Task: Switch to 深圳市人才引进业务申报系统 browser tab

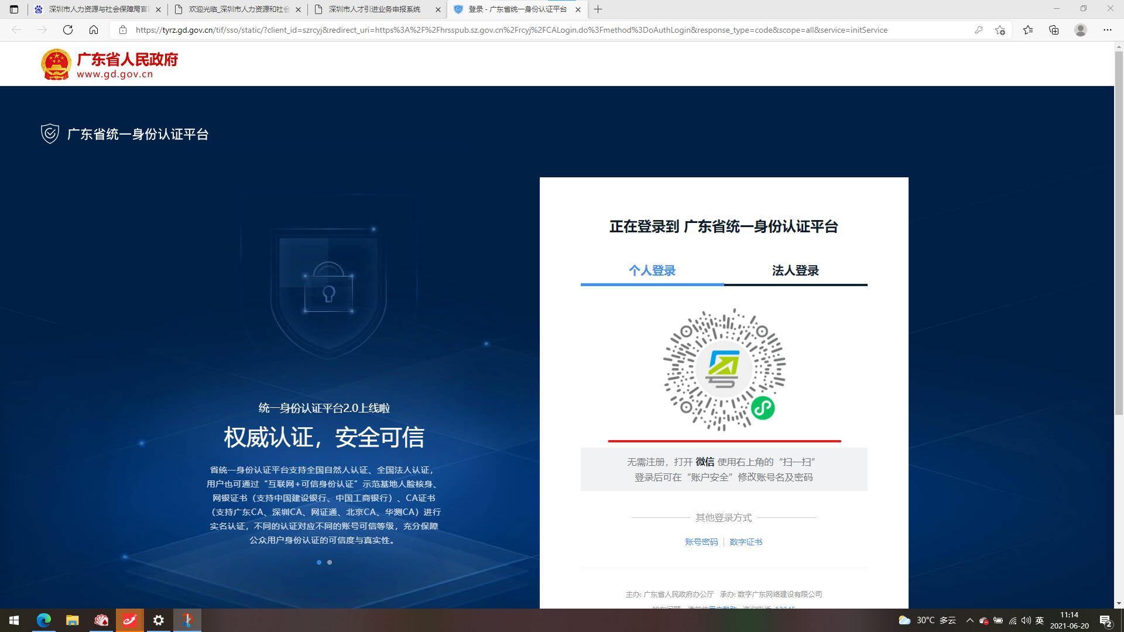Action: 375,9
